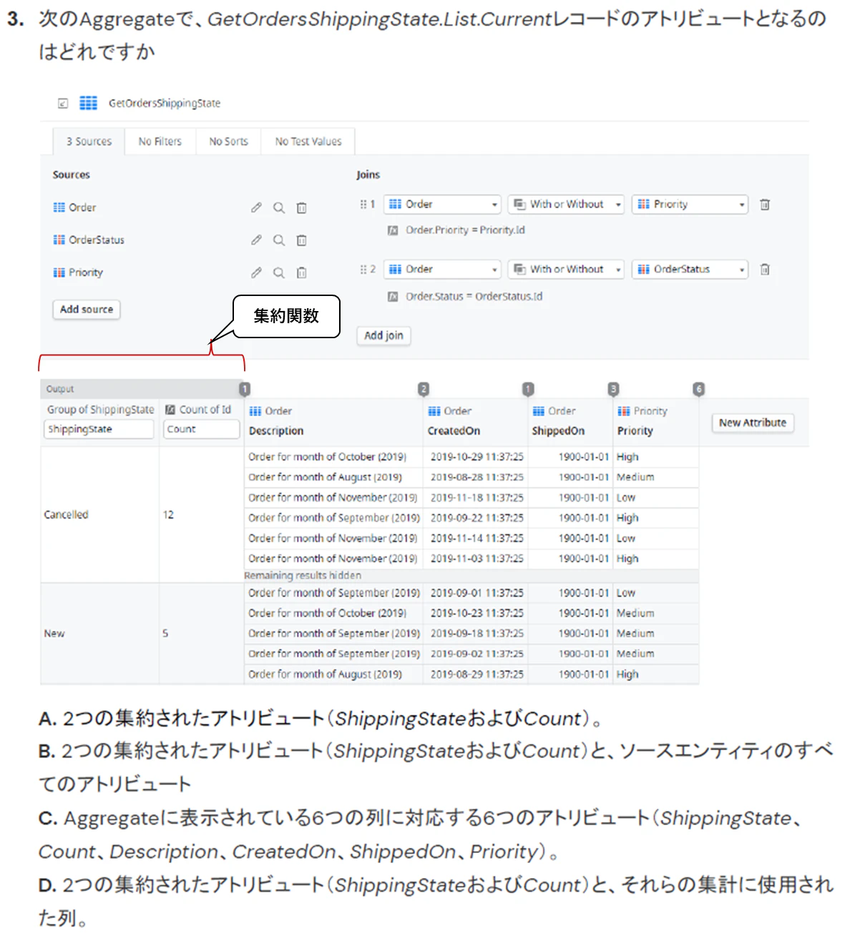Edit the Priority source with pencil icon
The height and width of the screenshot is (951, 865).
pos(256,272)
